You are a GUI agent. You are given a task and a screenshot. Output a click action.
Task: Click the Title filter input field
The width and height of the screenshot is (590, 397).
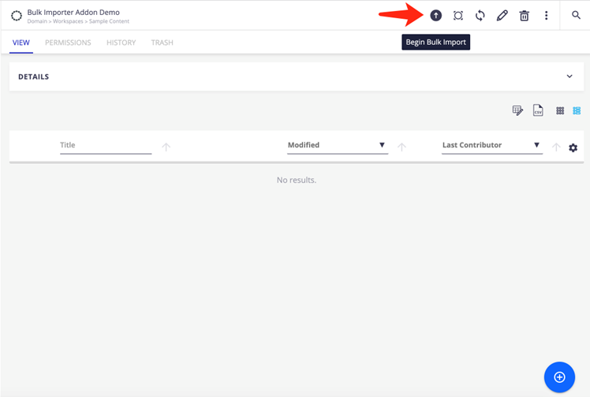click(x=105, y=145)
